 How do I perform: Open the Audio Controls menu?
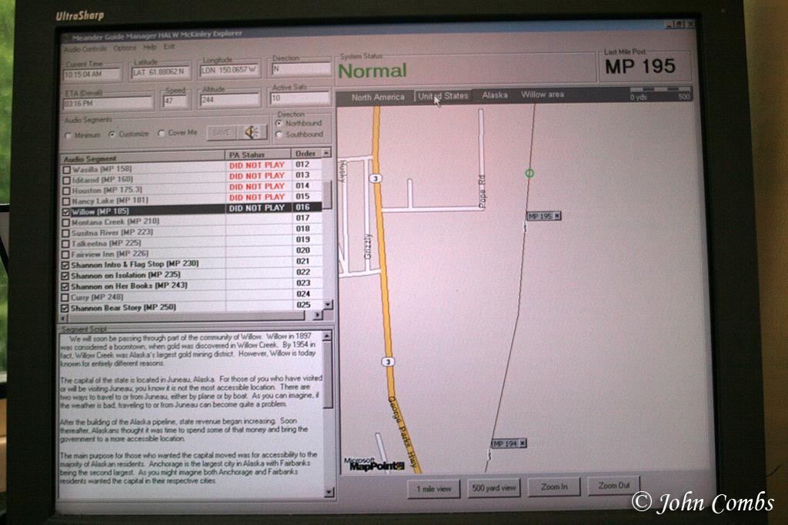pyautogui.click(x=85, y=48)
